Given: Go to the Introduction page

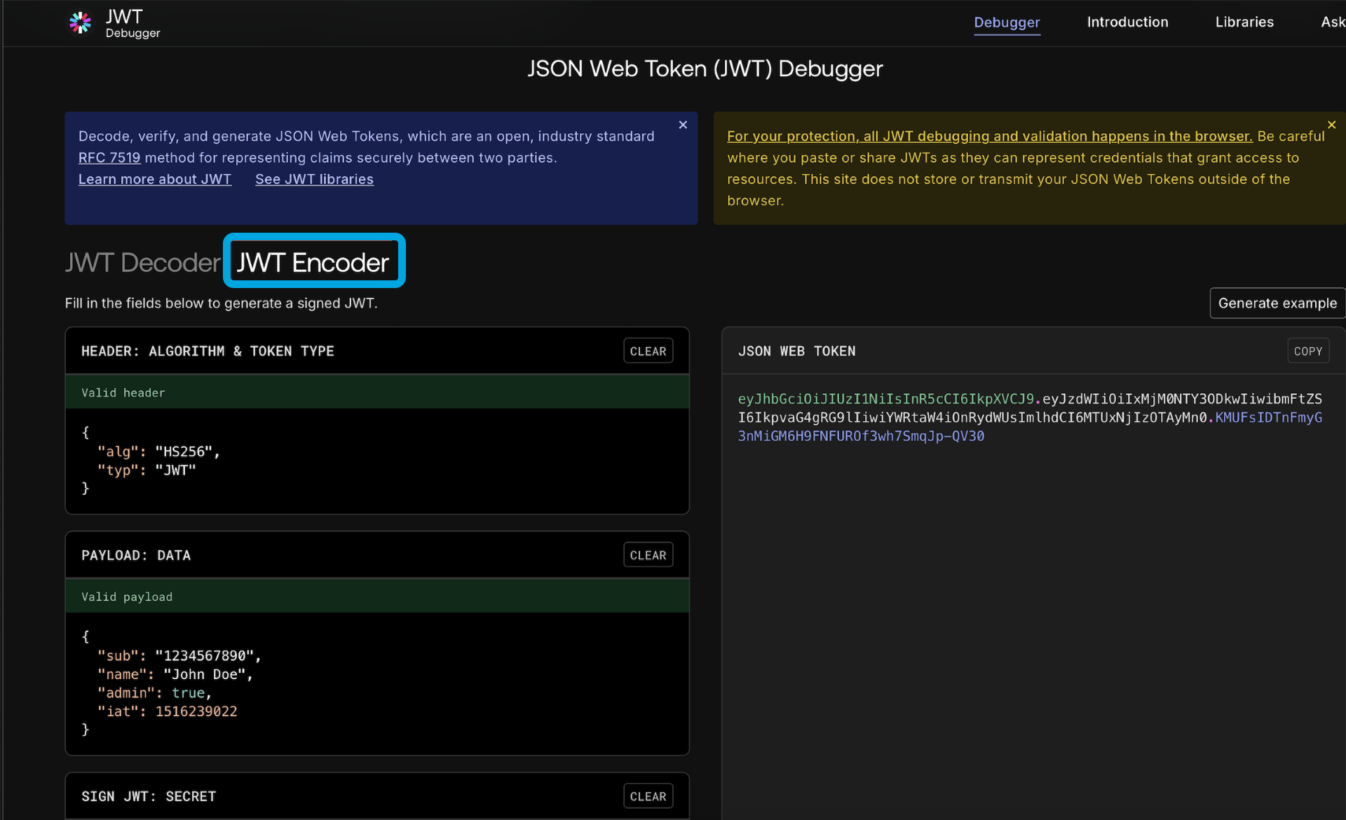Looking at the screenshot, I should [1127, 22].
